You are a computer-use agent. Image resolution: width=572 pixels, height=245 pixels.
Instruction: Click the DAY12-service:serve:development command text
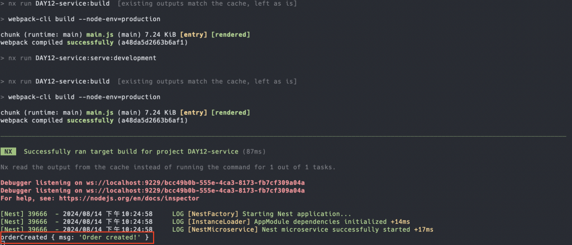pyautogui.click(x=96, y=58)
